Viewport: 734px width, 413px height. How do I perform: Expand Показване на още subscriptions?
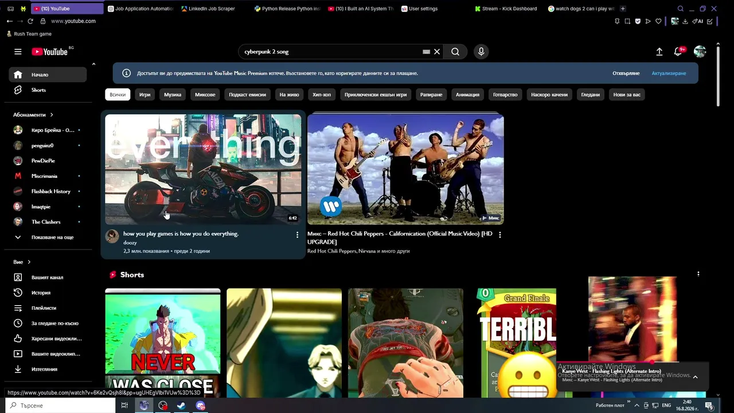point(48,237)
